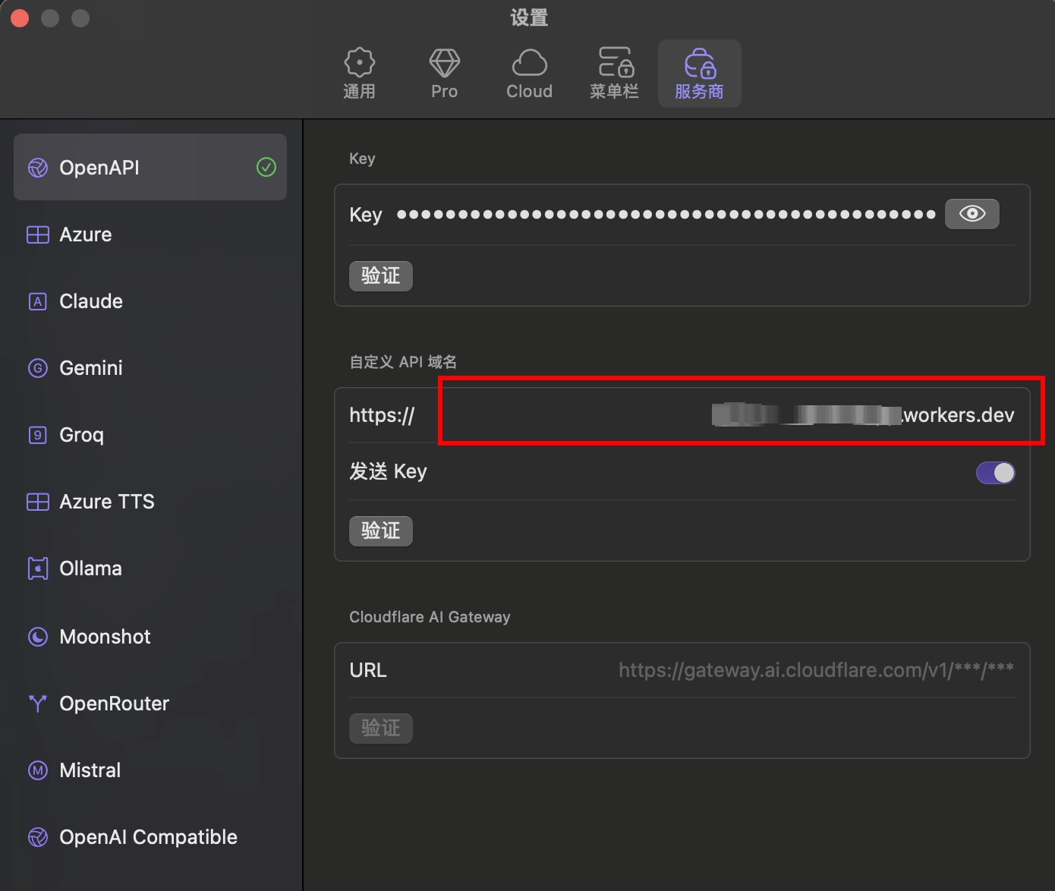The width and height of the screenshot is (1055, 891).
Task: Click the green checkmark next to OpenAPI
Action: [x=266, y=167]
